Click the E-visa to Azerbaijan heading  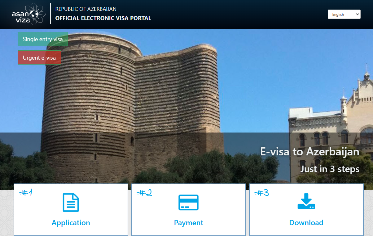click(310, 152)
